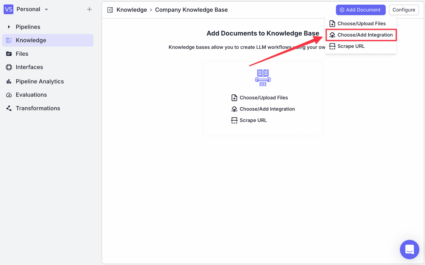The image size is (425, 265).
Task: Click the Configure button
Action: point(404,10)
